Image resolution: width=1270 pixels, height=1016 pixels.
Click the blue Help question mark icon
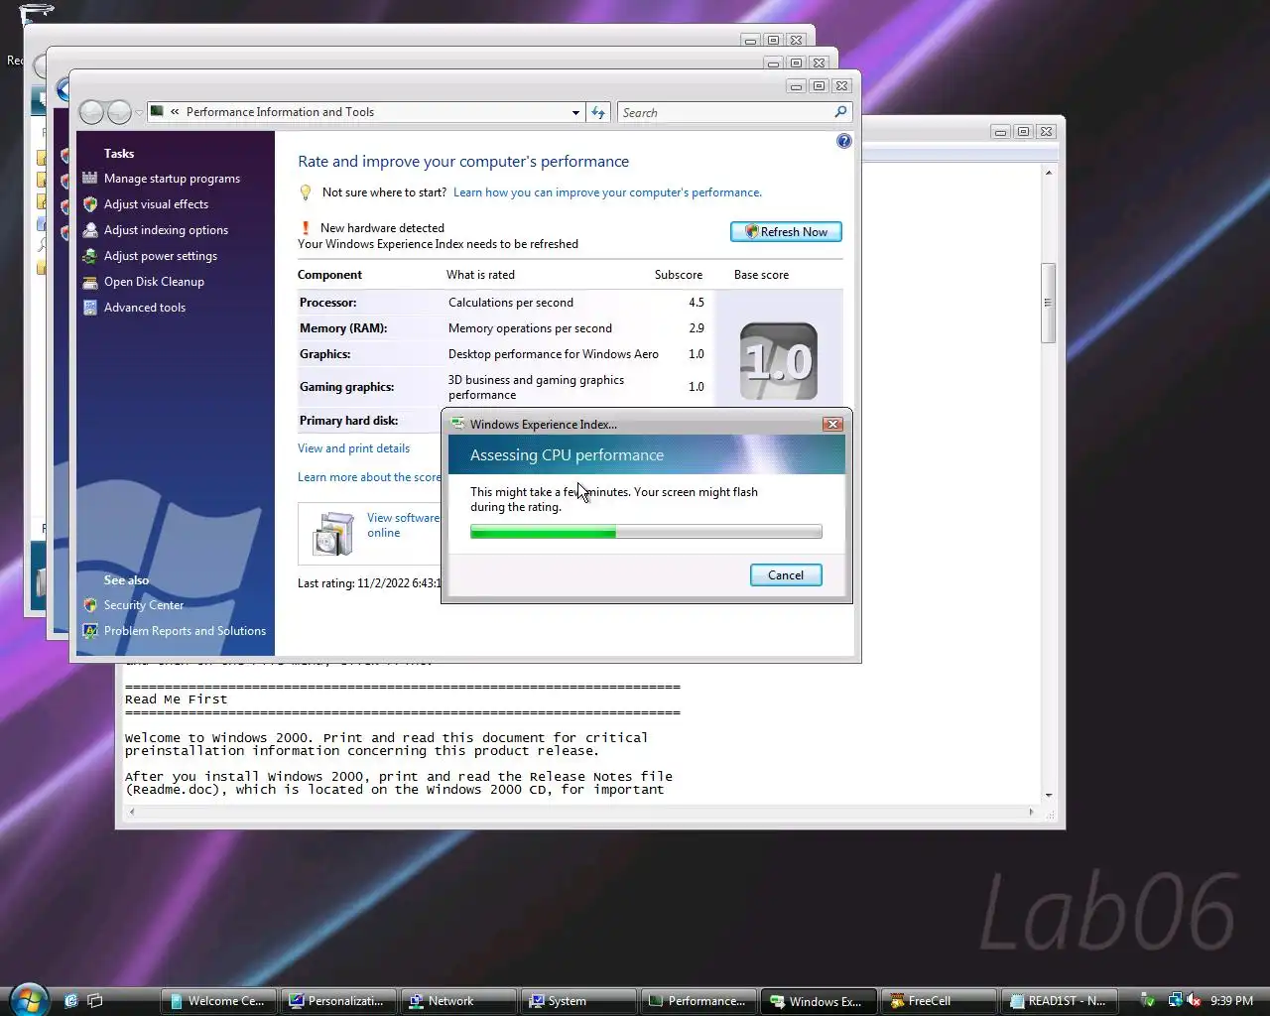843,141
